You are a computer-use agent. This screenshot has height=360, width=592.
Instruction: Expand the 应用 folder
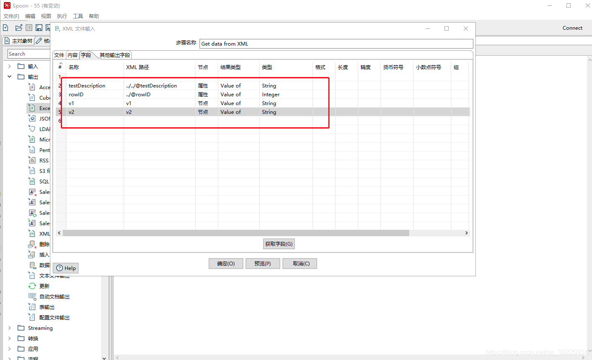tap(9, 349)
